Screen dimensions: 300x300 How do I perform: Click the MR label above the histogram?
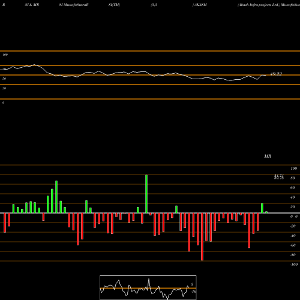[x=268, y=156]
